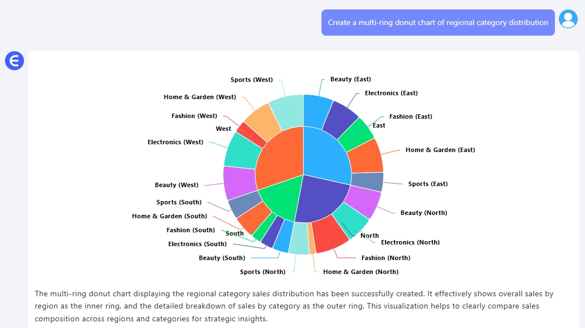This screenshot has height=328, width=585.
Task: Select the Home & Garden (North) label
Action: [x=360, y=272]
